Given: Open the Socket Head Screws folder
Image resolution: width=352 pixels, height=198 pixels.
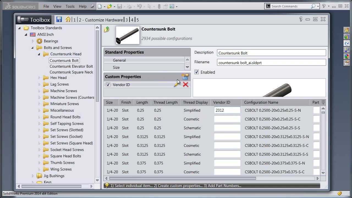Looking at the screenshot, I should tap(67, 150).
